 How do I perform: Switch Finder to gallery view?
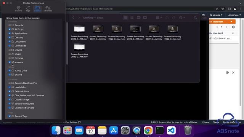(x=145, y=18)
